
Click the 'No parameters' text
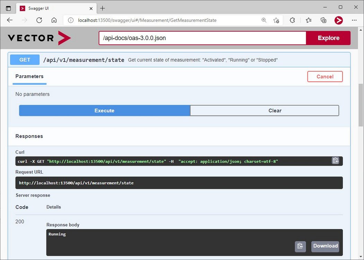(x=33, y=94)
